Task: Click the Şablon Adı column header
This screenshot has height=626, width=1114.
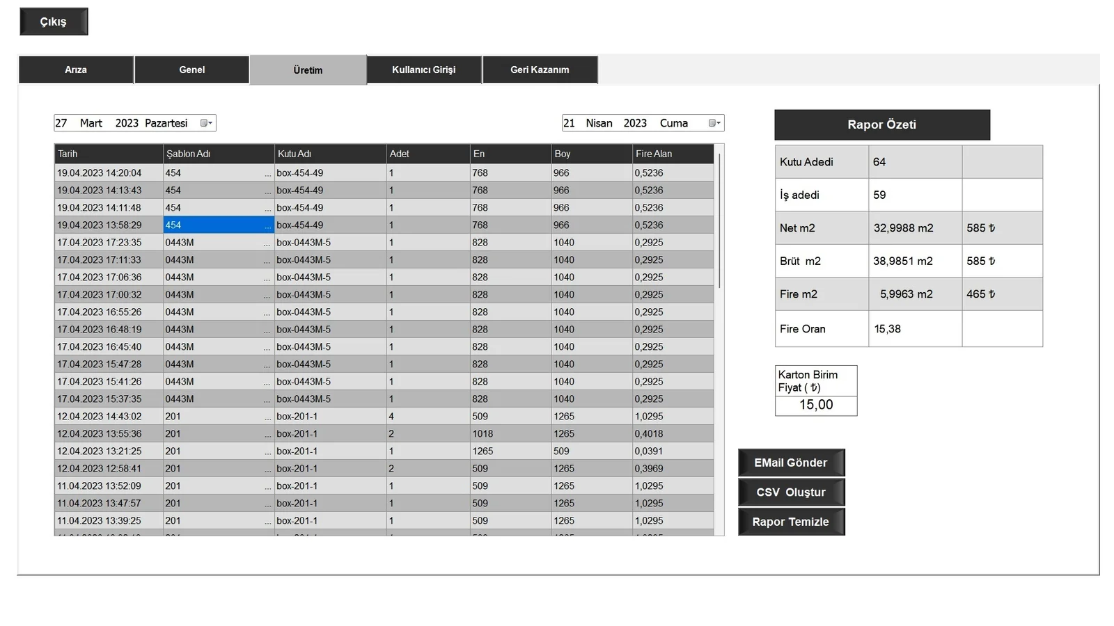Action: pyautogui.click(x=218, y=154)
